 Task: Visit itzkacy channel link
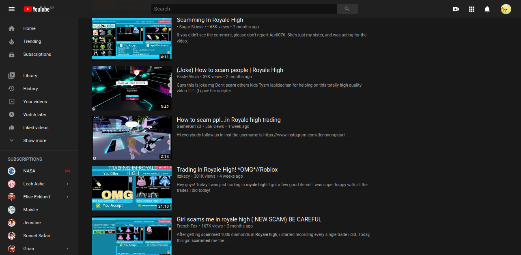click(184, 176)
